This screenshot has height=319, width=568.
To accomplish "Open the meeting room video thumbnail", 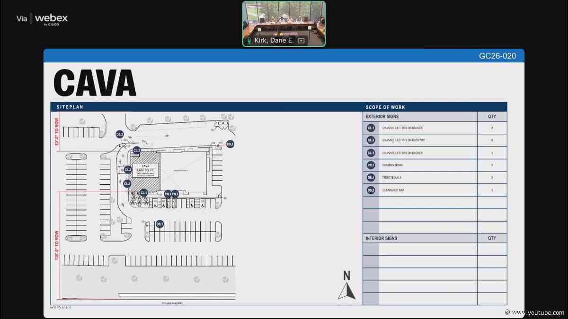I will (284, 24).
